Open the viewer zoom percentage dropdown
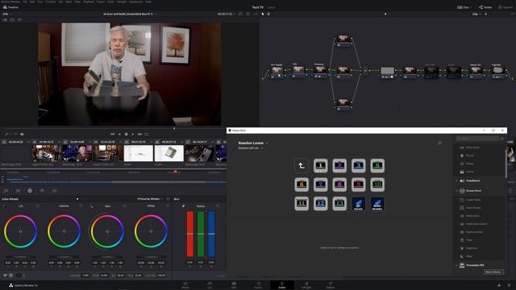This screenshot has height=290, width=516. pos(7,14)
